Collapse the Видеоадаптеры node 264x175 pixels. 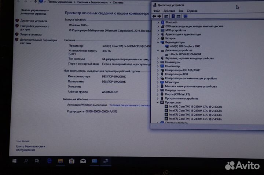coord(158,42)
